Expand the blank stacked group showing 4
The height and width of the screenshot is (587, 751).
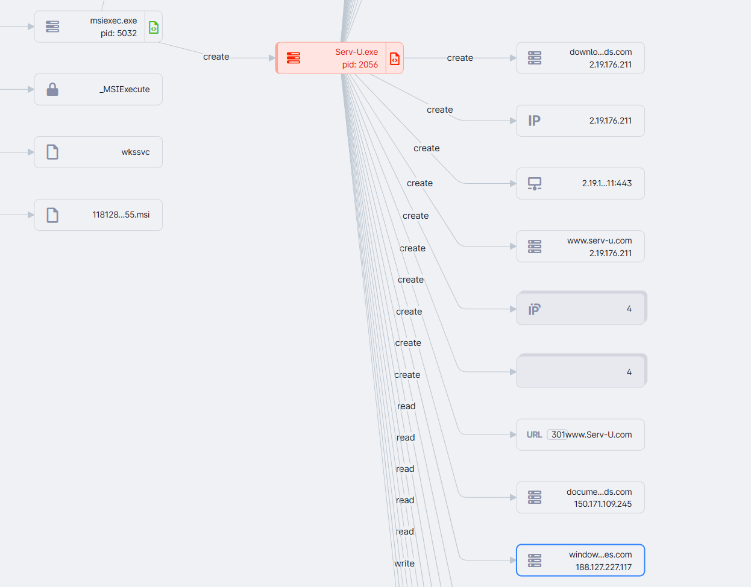[x=580, y=372]
